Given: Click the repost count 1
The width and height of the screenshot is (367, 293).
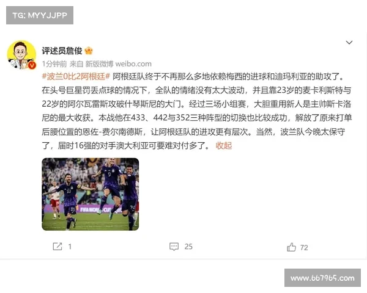Looking at the screenshot, I should tap(70, 247).
